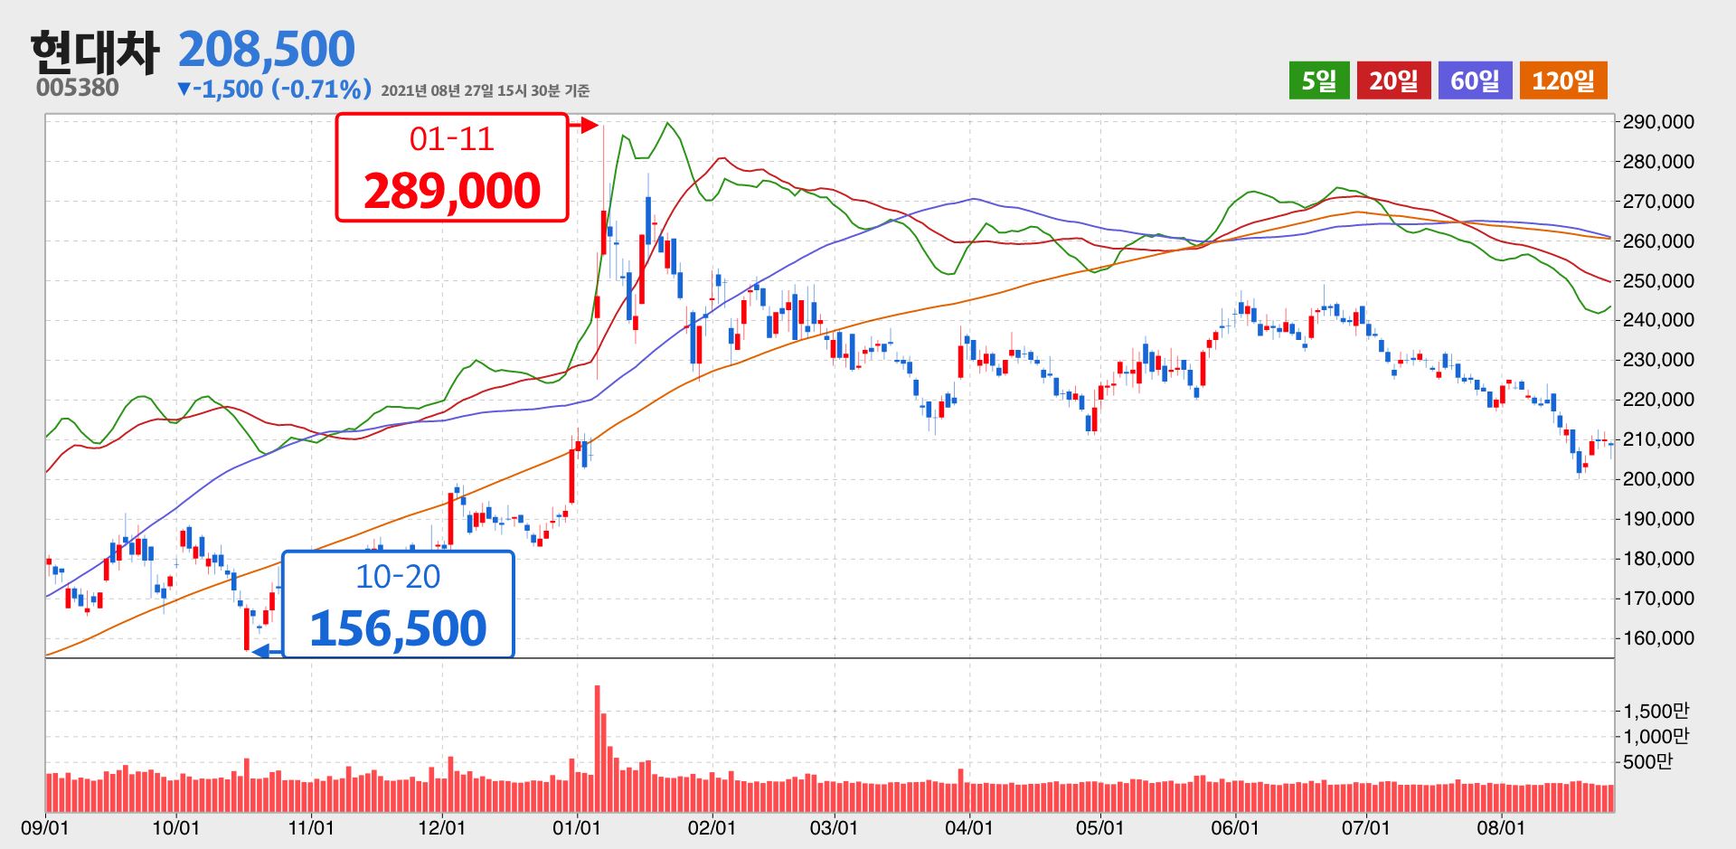Click the 04/01 date axis label

click(968, 828)
